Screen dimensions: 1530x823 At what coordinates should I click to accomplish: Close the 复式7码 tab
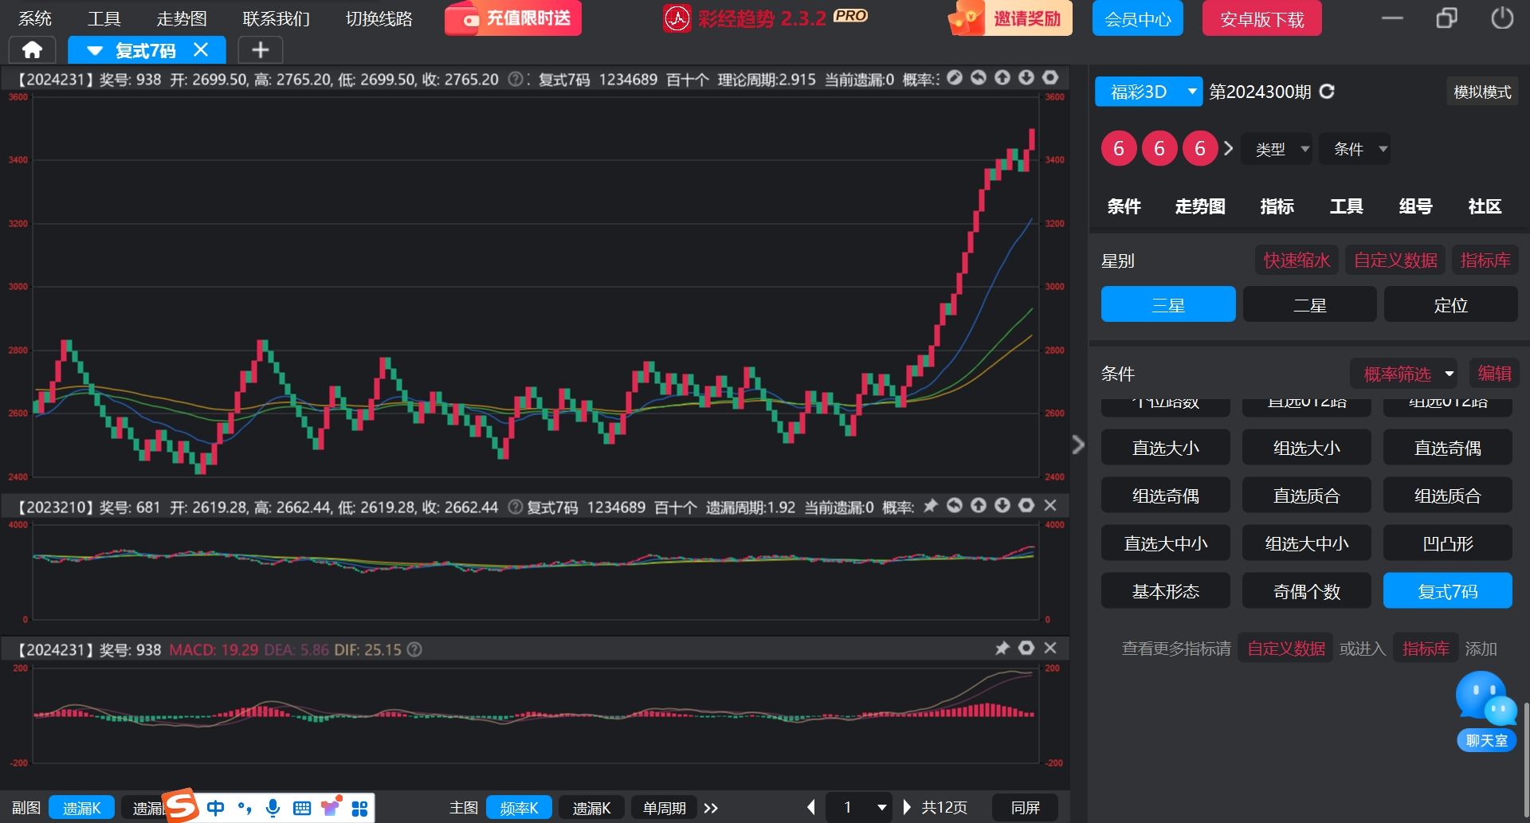201,49
